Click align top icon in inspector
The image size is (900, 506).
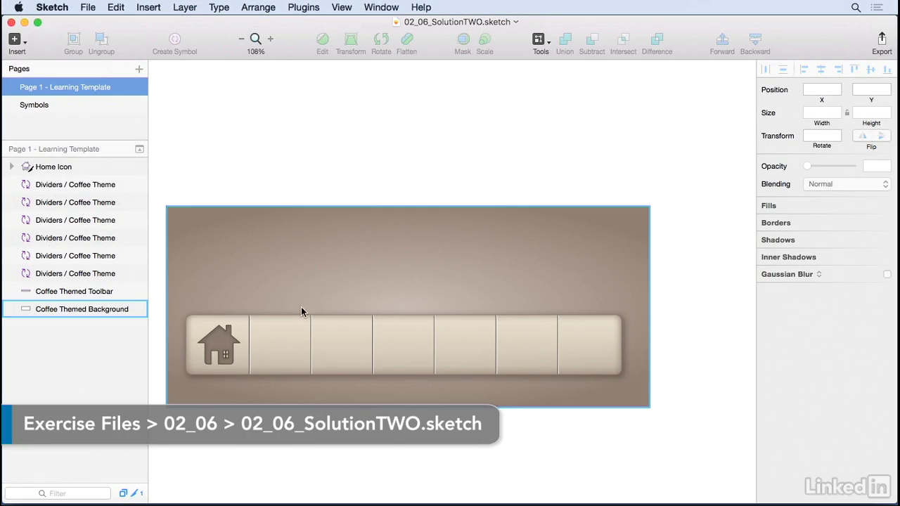pos(854,69)
